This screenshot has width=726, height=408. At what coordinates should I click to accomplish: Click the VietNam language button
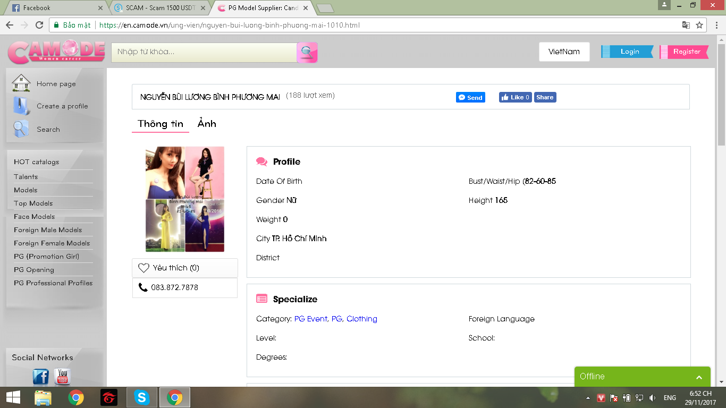point(564,52)
